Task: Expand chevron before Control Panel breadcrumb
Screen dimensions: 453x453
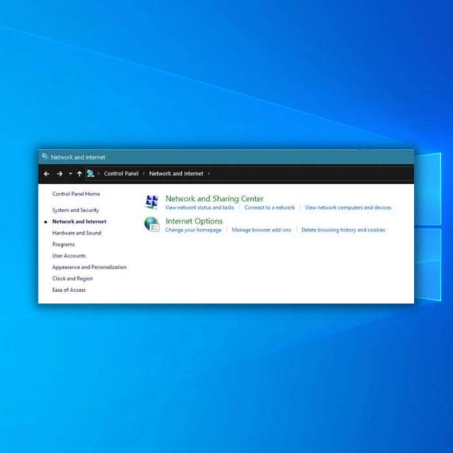Action: tap(98, 173)
